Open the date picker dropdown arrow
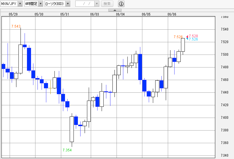 (97, 4)
